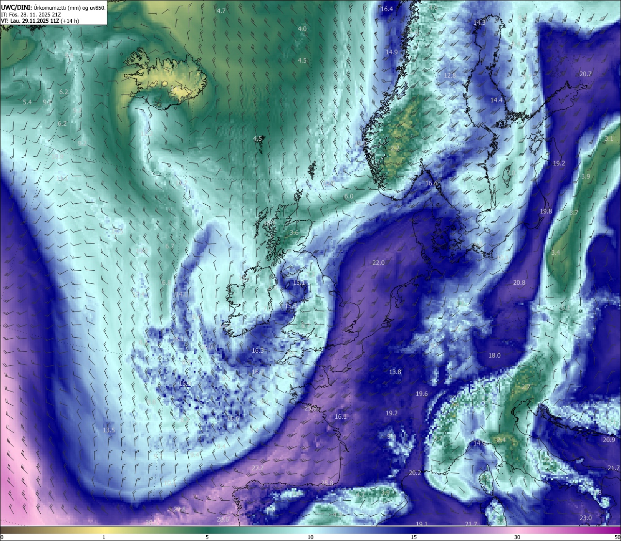The image size is (621, 541).
Task: Click the 28.6 value label
Action: pyautogui.click(x=223, y=519)
